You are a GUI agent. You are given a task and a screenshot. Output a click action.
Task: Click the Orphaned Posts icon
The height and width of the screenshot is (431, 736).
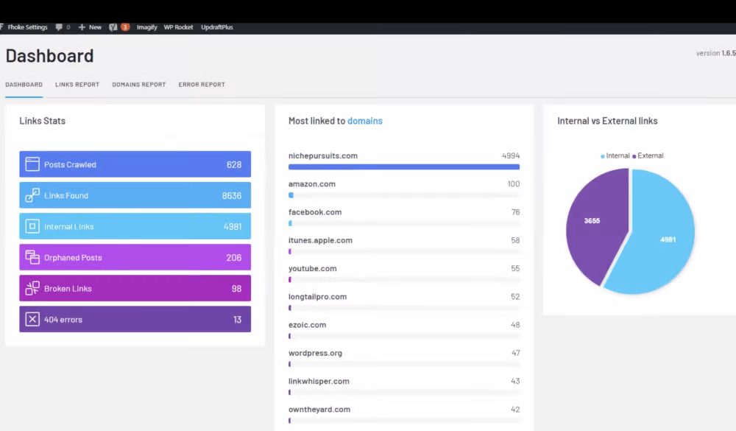(32, 257)
